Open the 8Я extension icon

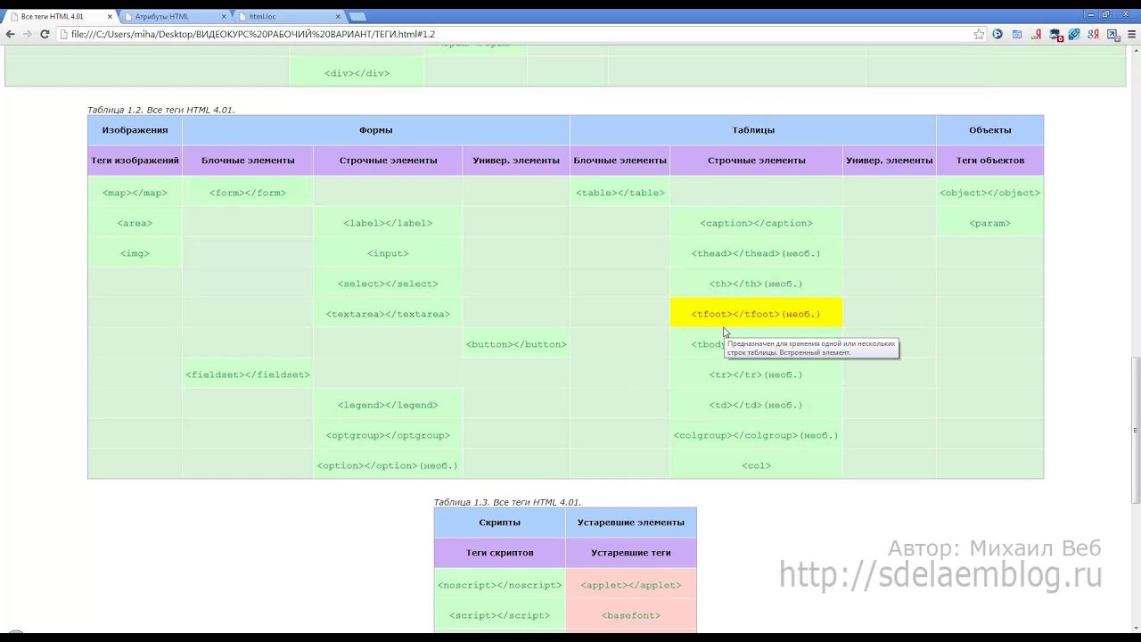(1094, 34)
